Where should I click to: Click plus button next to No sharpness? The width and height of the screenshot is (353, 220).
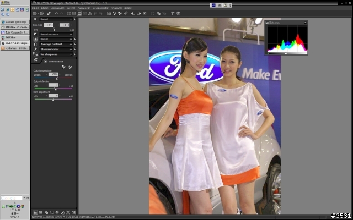[x=74, y=54]
